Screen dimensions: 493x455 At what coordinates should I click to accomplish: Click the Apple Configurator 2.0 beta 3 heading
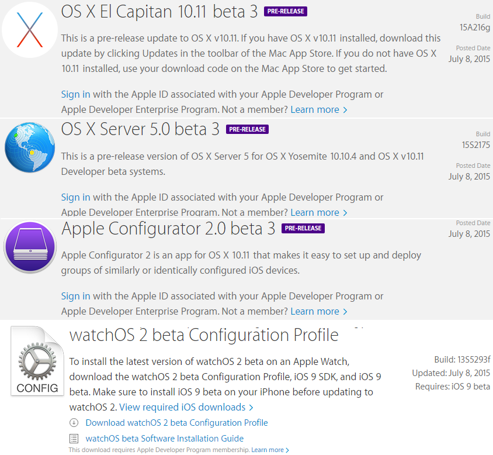pyautogui.click(x=168, y=228)
